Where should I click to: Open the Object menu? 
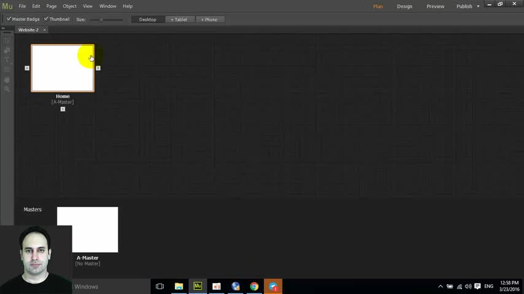(69, 6)
